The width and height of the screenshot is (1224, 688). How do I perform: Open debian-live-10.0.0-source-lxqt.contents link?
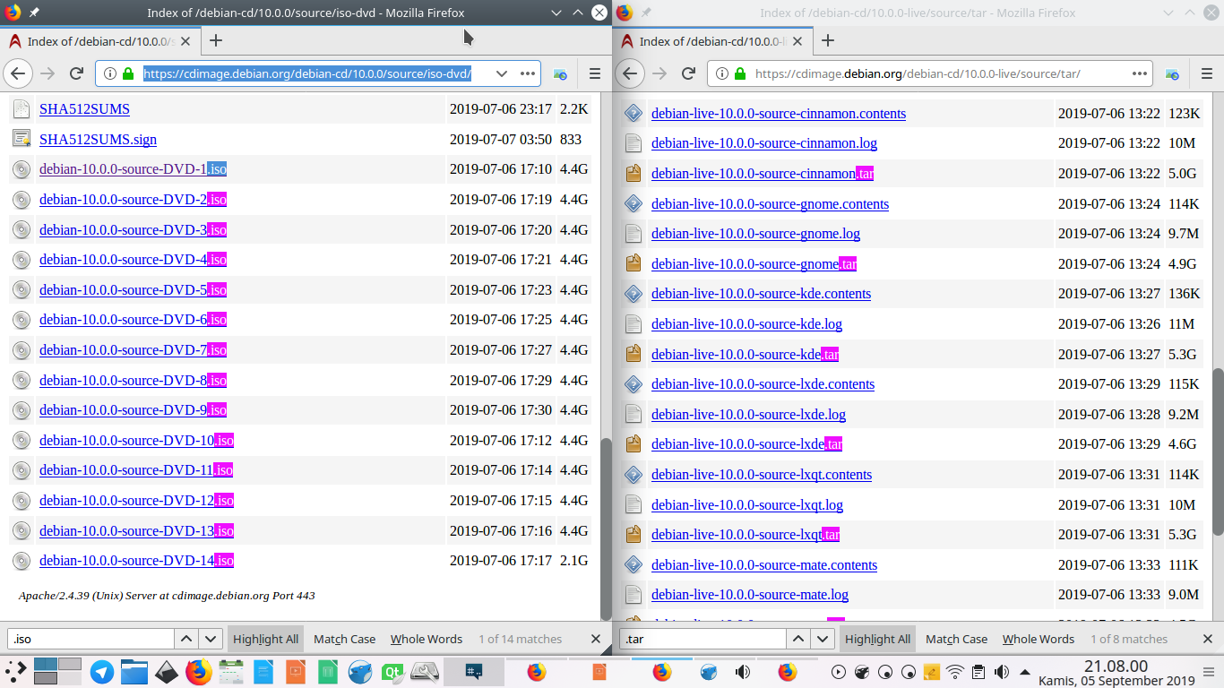coord(762,475)
